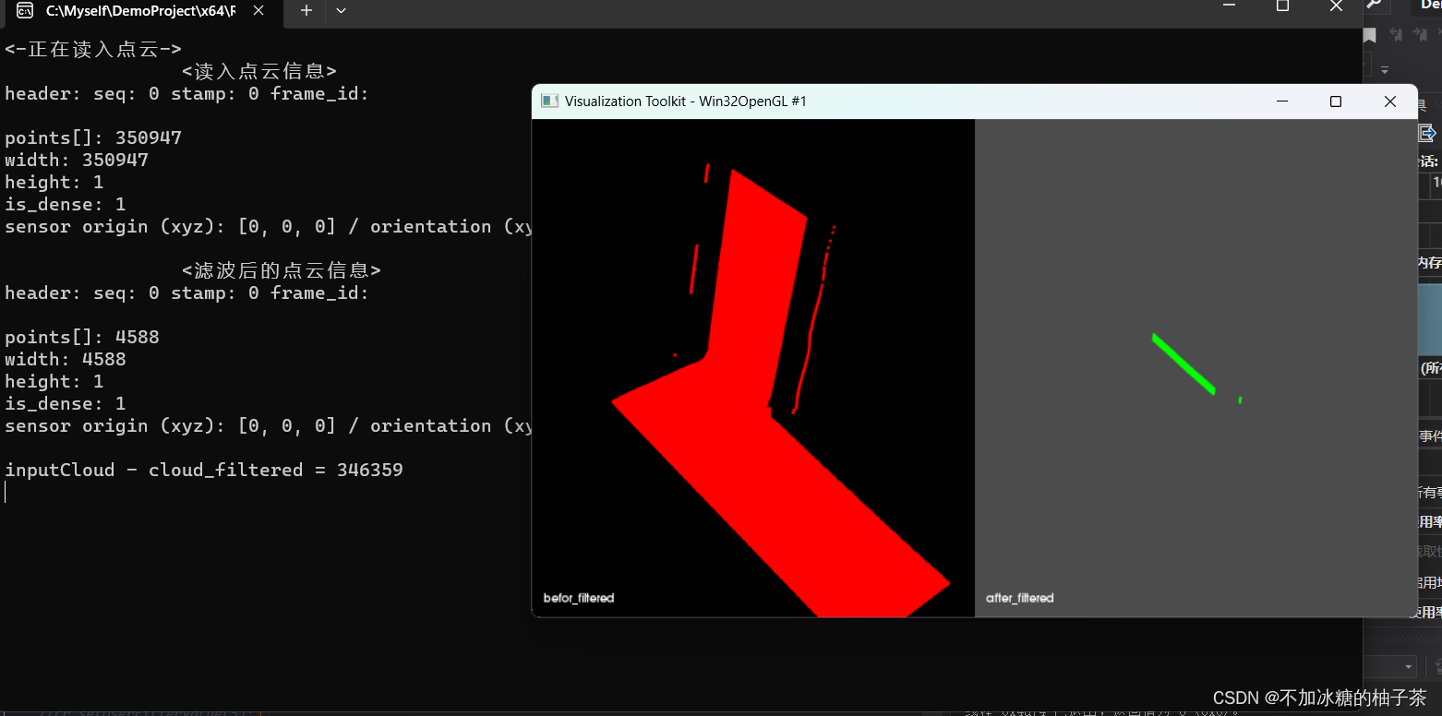This screenshot has width=1442, height=716.
Task: Click the blue arrow export icon in Visual Studio
Action: point(1427,134)
